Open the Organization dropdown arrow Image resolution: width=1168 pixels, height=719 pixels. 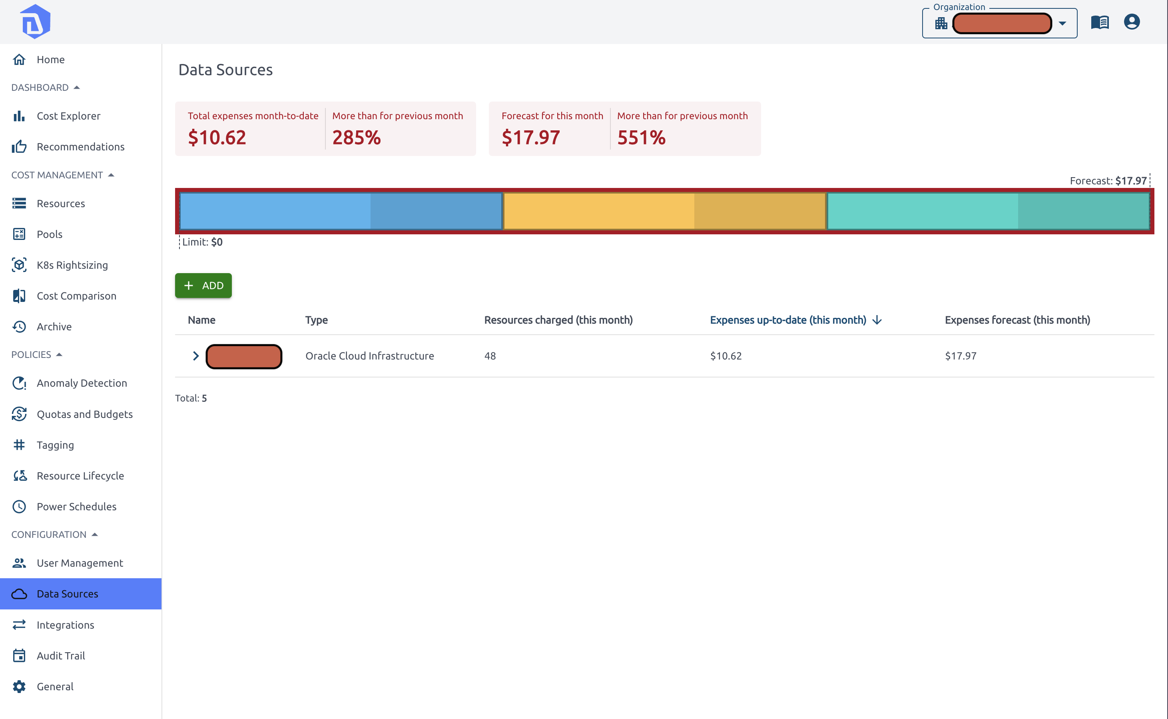1062,23
